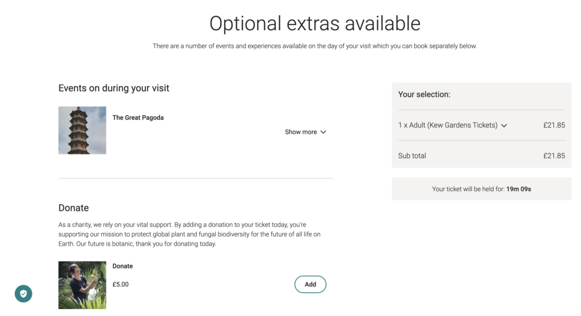
Task: Click the Events on during your visit heading
Action: coord(113,88)
